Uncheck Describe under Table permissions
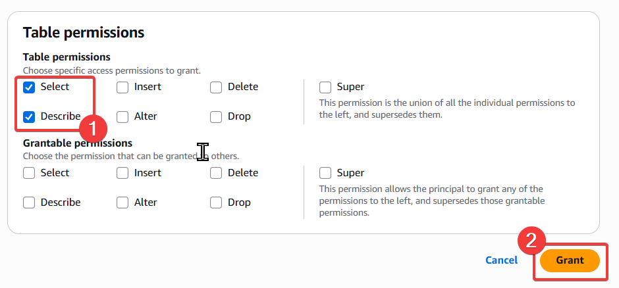Screen dimensions: 619x288 point(29,117)
